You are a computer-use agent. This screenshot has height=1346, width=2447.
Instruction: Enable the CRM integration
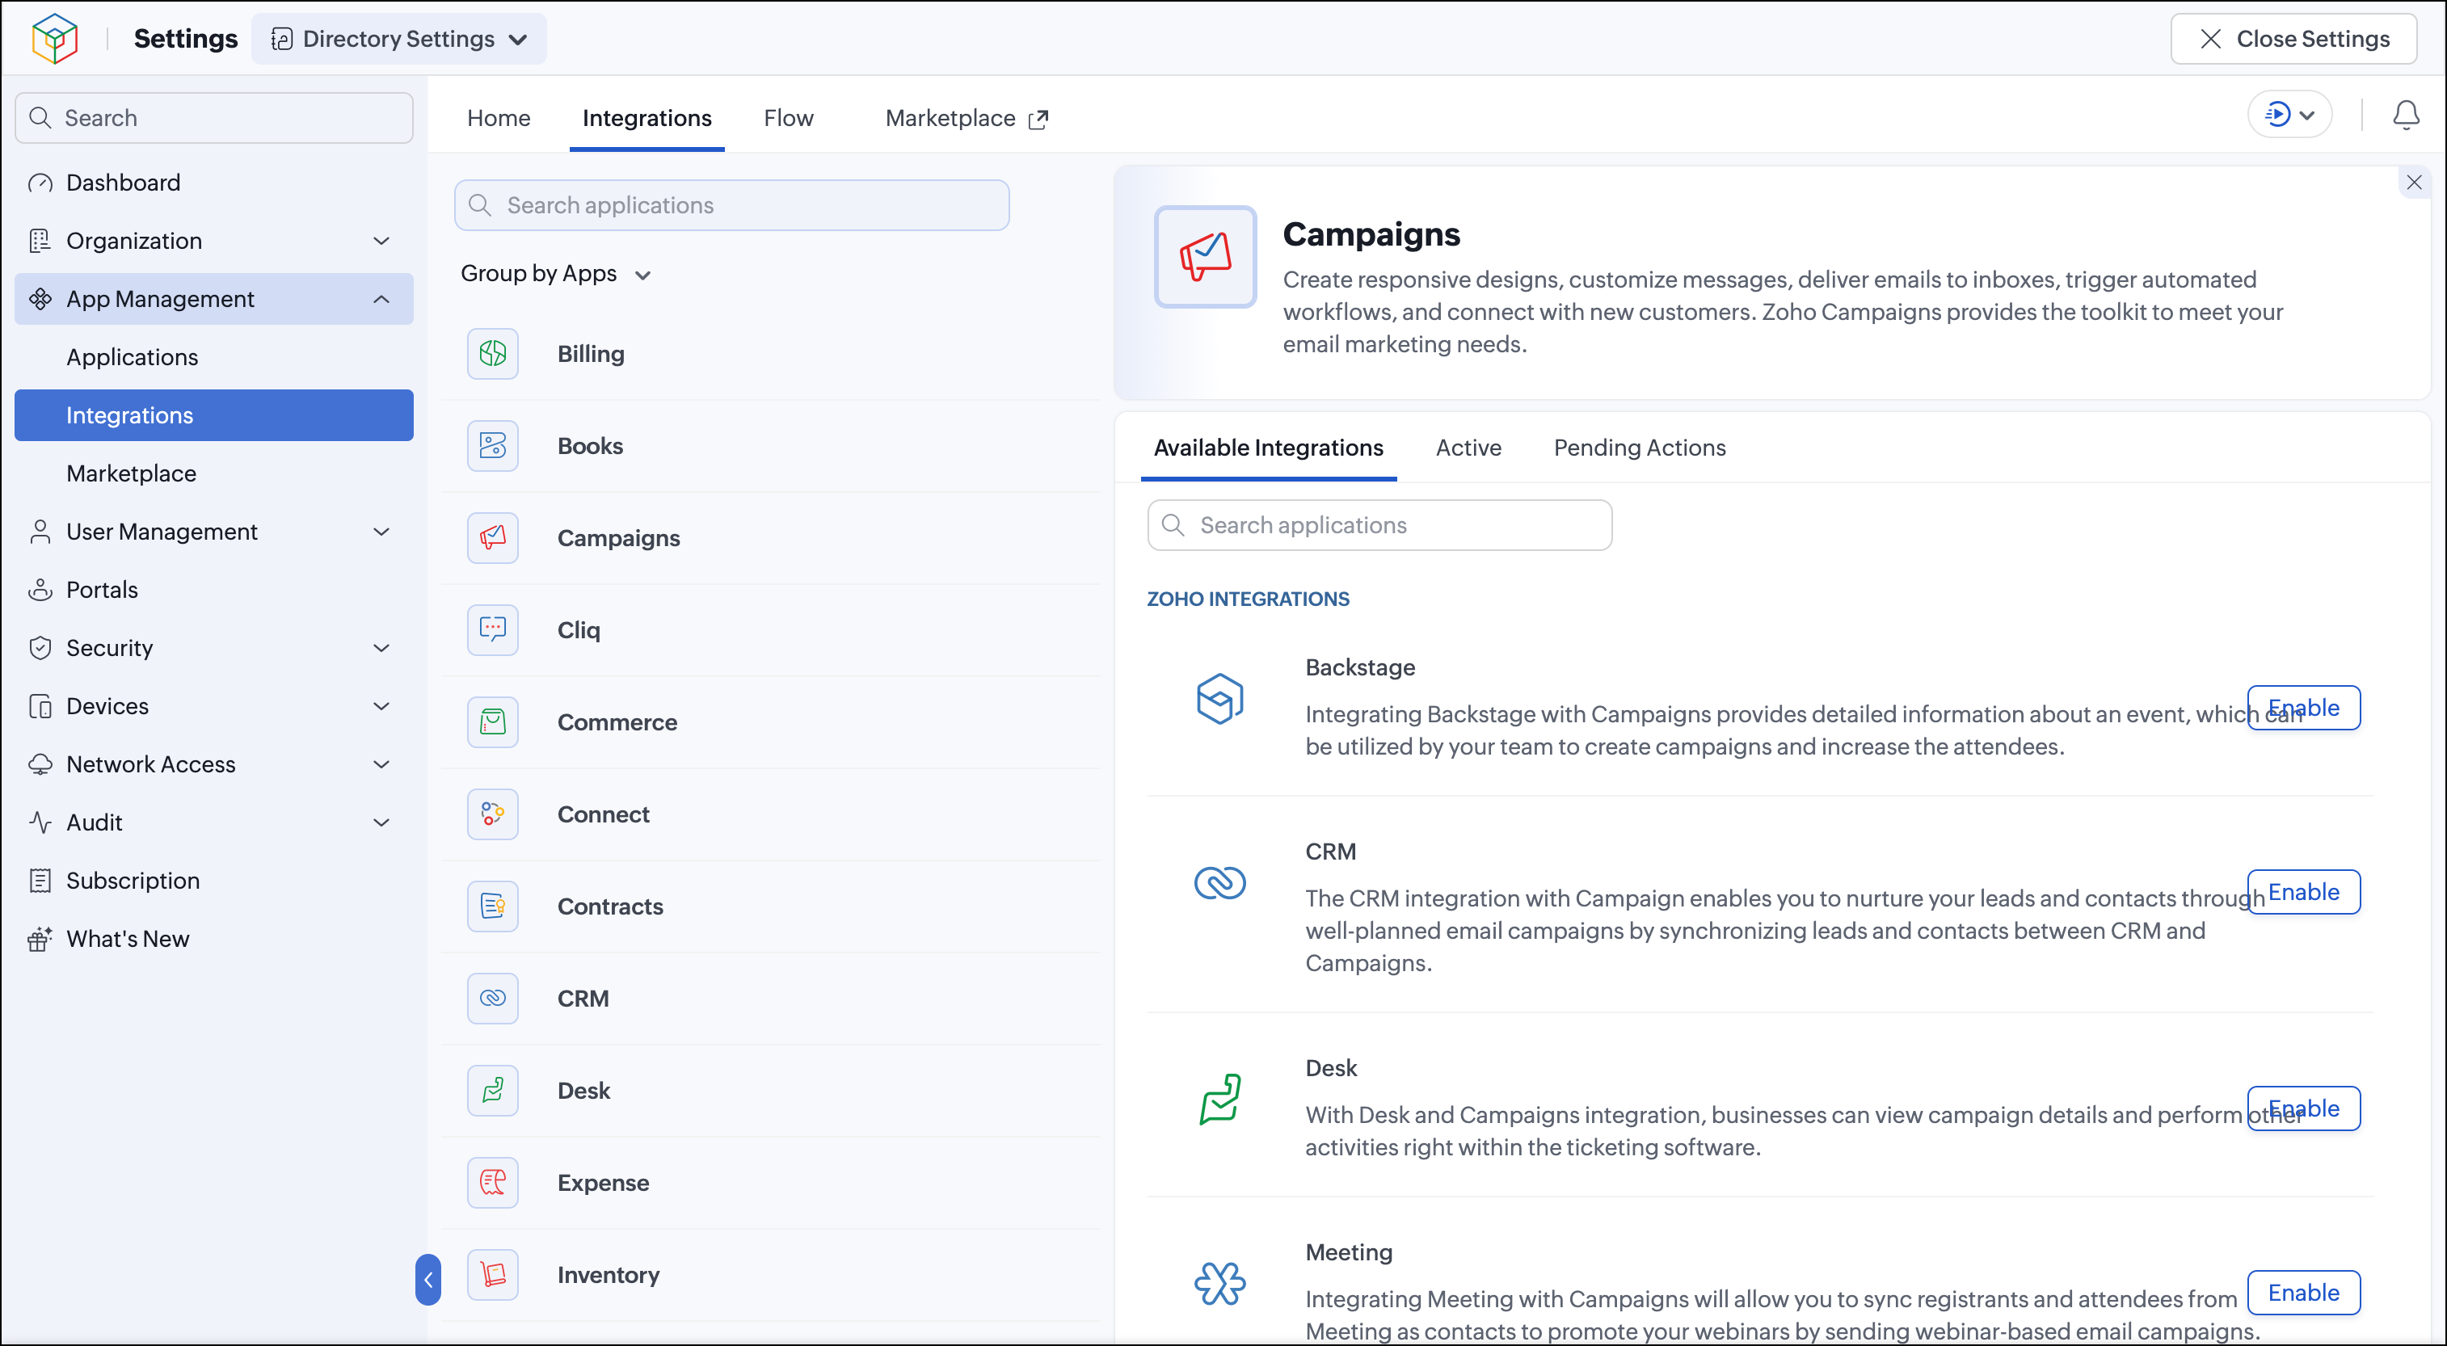click(x=2302, y=893)
